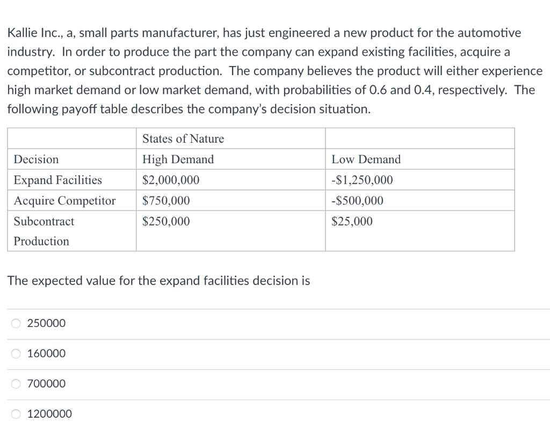Click the Low Demand column header
The image size is (550, 422).
(367, 159)
